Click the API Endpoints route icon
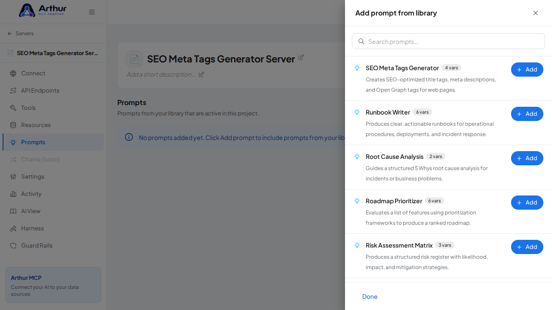 [x=13, y=90]
